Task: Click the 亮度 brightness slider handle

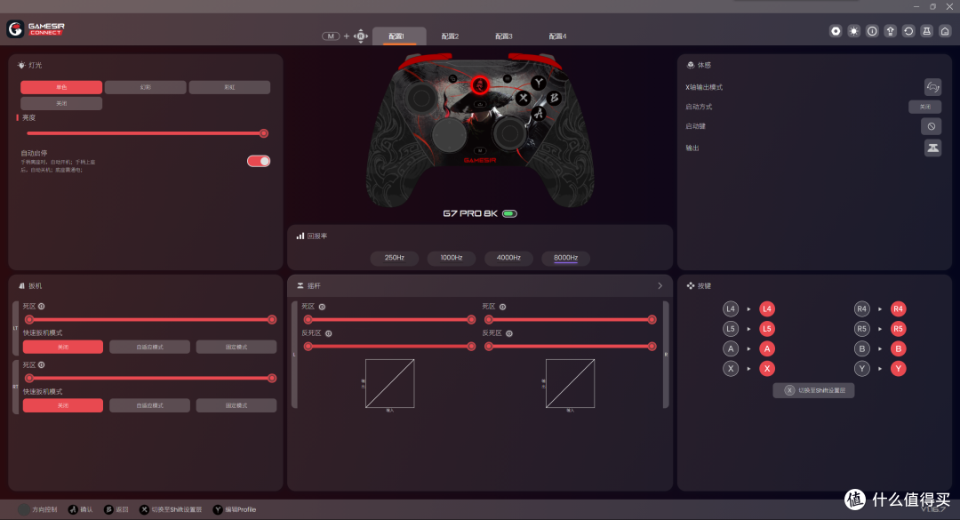Action: (x=264, y=133)
